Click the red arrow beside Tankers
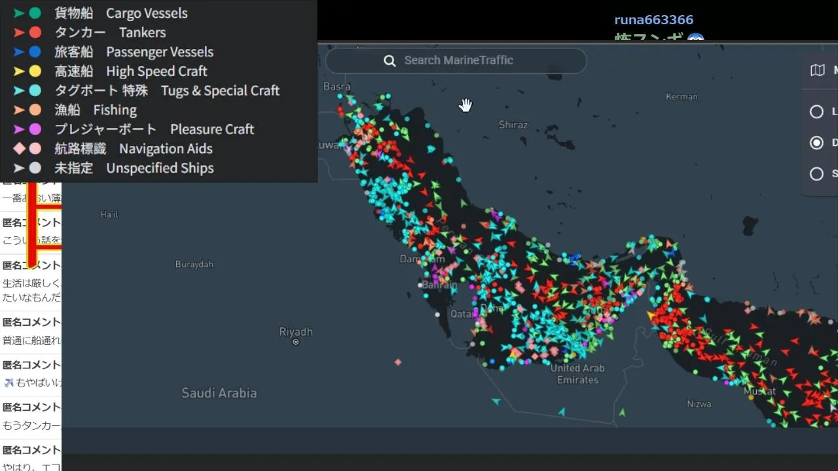 click(x=19, y=32)
